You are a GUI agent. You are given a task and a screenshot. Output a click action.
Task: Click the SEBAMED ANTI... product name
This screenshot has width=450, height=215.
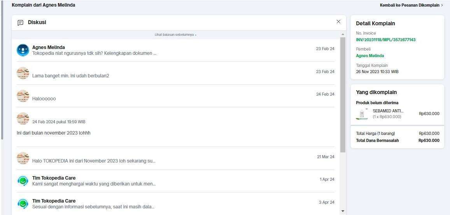coord(388,111)
